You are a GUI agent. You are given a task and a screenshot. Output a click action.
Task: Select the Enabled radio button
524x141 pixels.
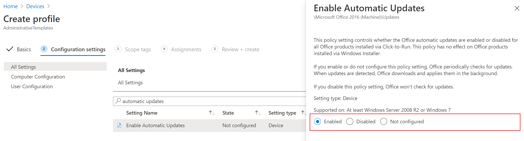pyautogui.click(x=317, y=122)
